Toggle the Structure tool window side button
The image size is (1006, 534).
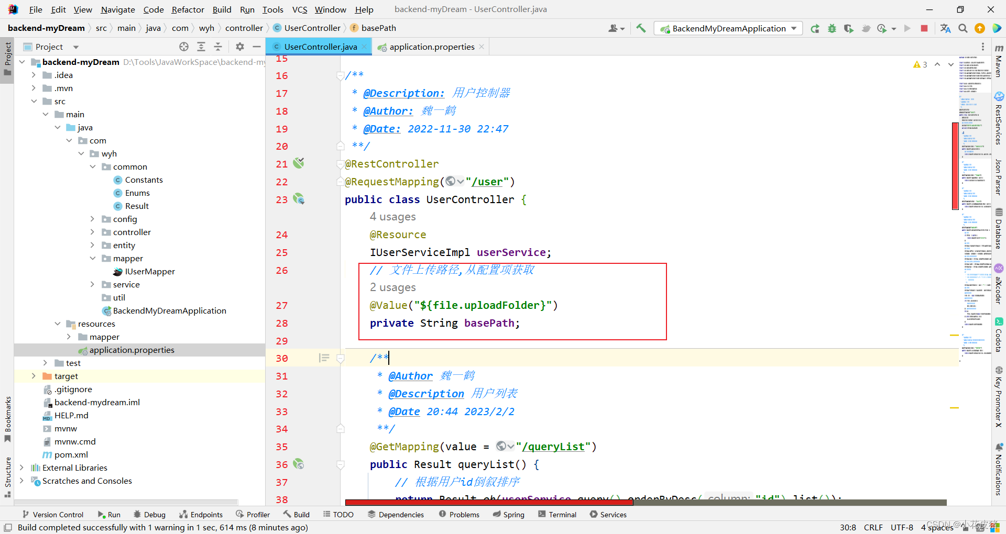(7, 477)
